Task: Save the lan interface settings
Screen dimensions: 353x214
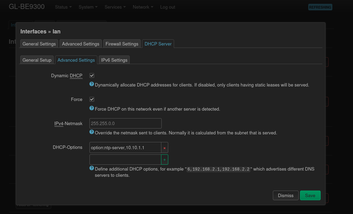Action: (310, 195)
